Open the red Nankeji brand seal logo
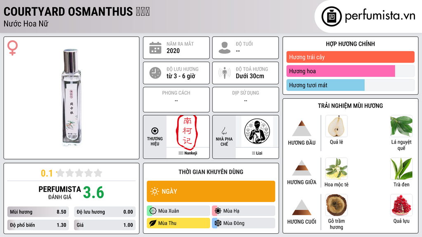 pyautogui.click(x=187, y=132)
